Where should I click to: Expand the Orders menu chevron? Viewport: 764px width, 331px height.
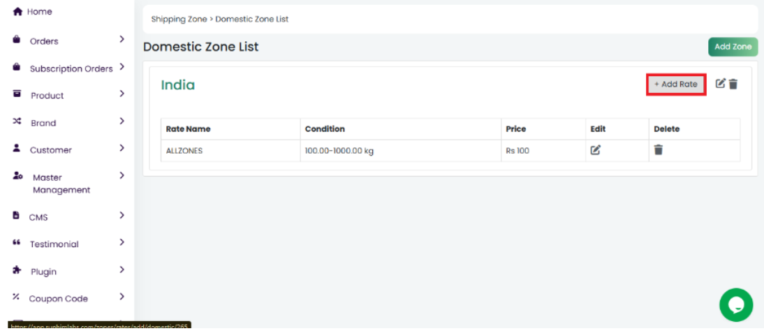pyautogui.click(x=122, y=40)
